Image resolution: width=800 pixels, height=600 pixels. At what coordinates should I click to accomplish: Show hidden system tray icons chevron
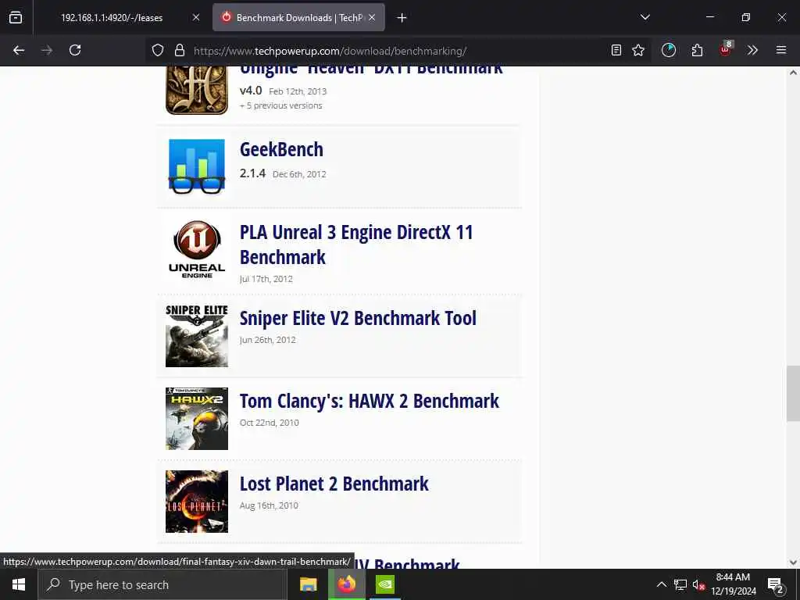661,584
